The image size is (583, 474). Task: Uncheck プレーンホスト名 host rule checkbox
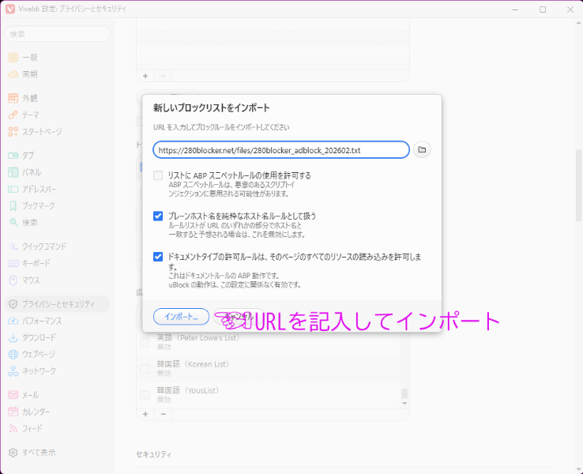[158, 216]
